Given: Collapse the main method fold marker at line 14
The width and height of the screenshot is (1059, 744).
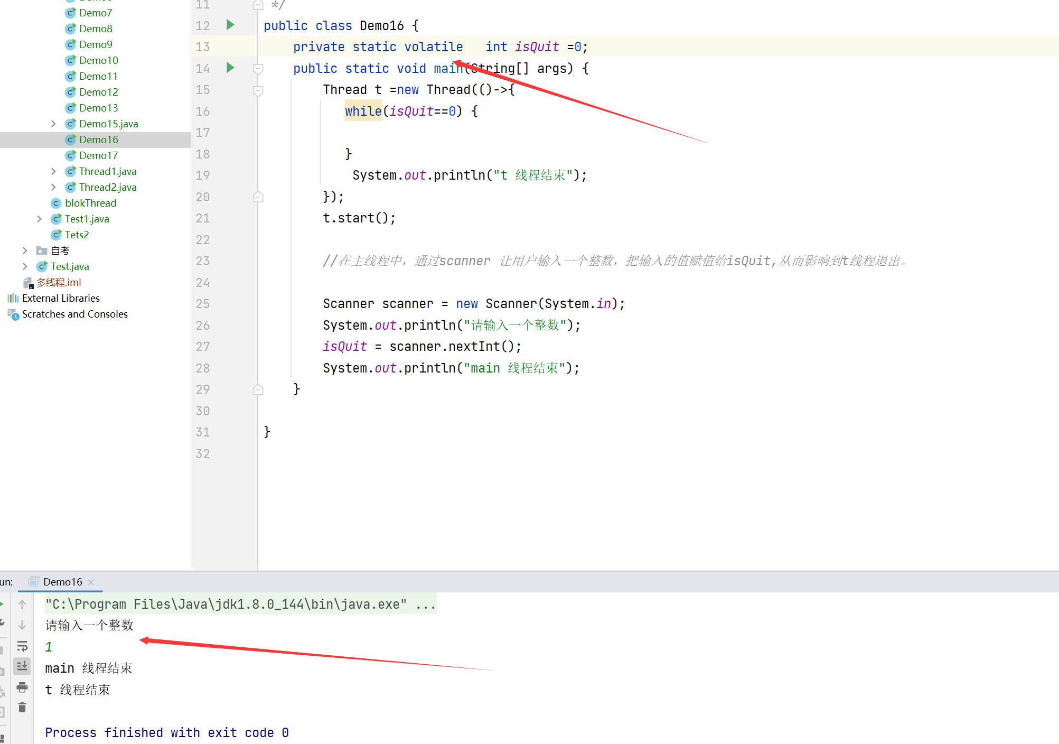Looking at the screenshot, I should (258, 69).
